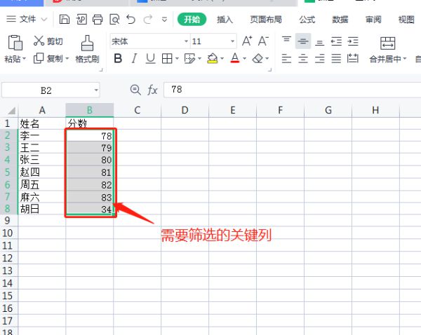Switch to the 页面布局 tab

tap(266, 20)
